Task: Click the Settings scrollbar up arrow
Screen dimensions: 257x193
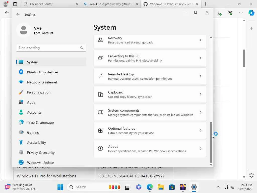Action: 211,37
